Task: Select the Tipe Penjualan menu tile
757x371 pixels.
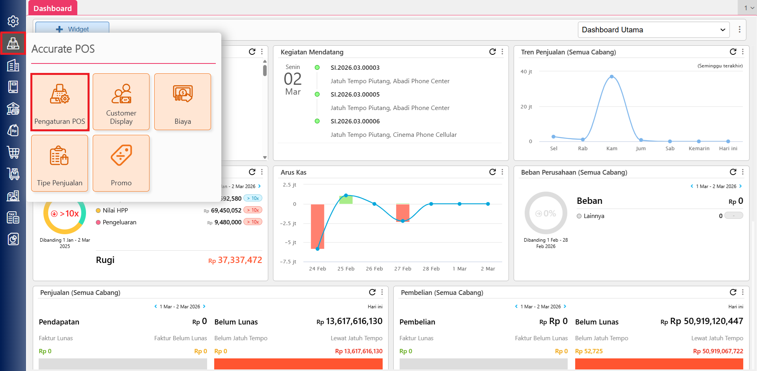Action: [60, 163]
